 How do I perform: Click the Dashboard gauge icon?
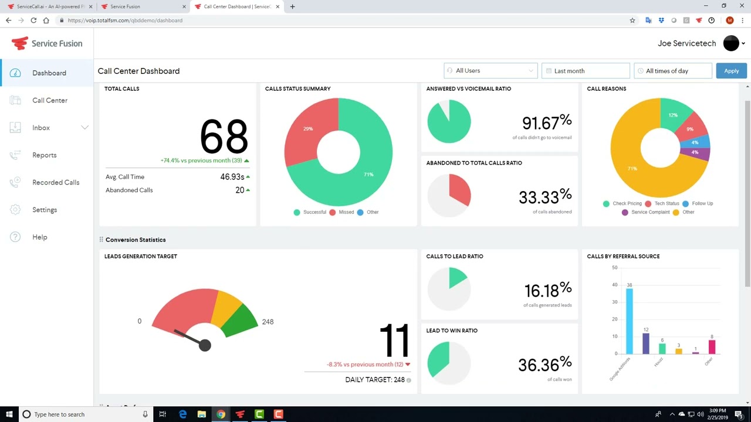(x=15, y=73)
